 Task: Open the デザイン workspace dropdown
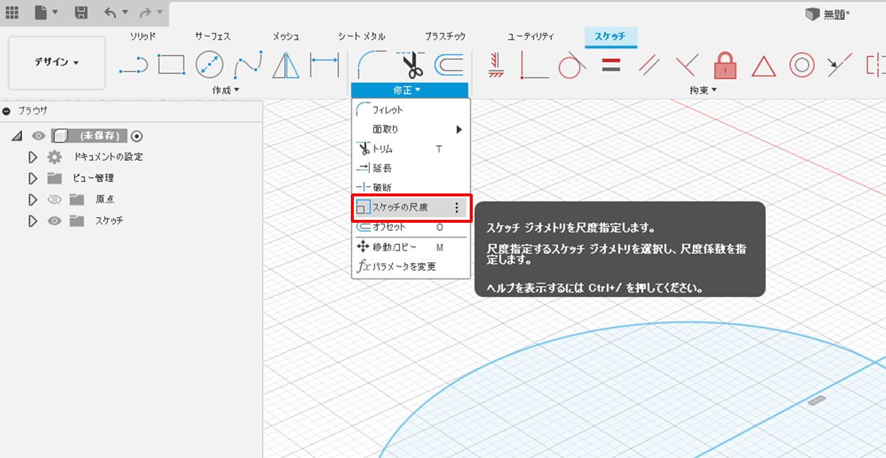57,62
